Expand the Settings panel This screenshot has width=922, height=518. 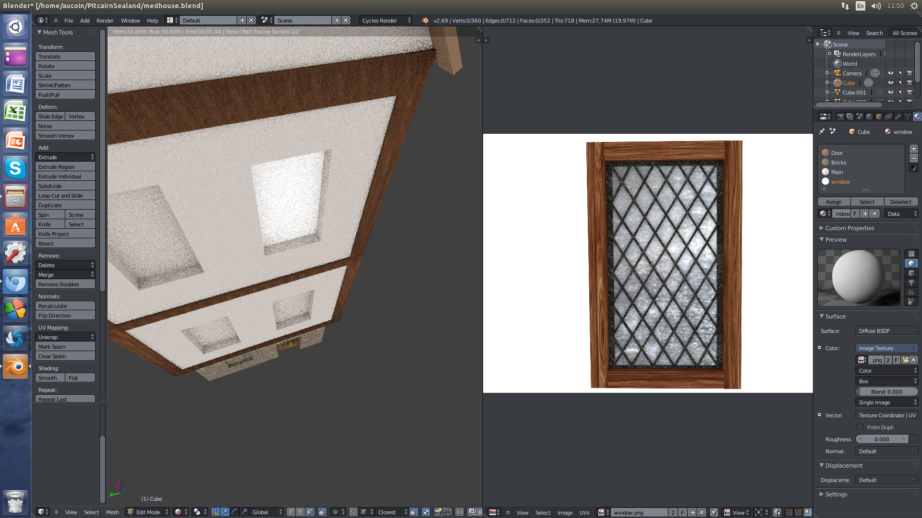(836, 494)
